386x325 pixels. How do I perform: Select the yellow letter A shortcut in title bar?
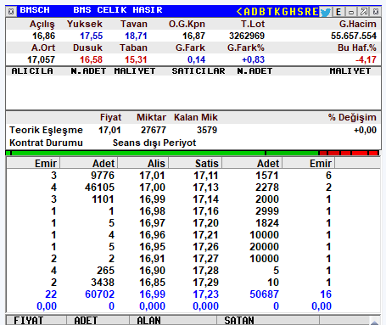pyautogui.click(x=247, y=12)
